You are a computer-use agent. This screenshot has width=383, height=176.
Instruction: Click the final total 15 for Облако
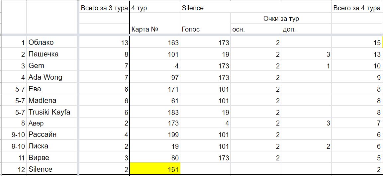click(356, 43)
